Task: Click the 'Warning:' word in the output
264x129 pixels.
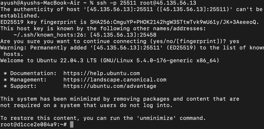Action: 13,48
